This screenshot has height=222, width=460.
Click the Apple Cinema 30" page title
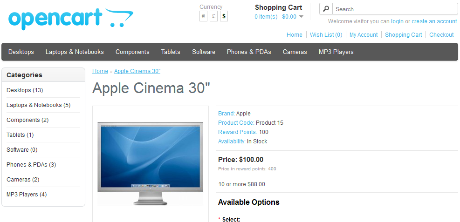151,88
